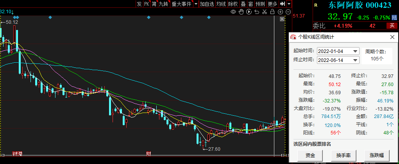The width and height of the screenshot is (399, 164).
Task: Open the PK comparison tool
Action: (147, 4)
